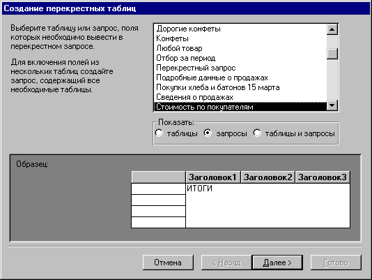Viewport: 372px width, 280px height.
Task: Click the 'Заголовок3' sample column header
Action: click(x=323, y=177)
